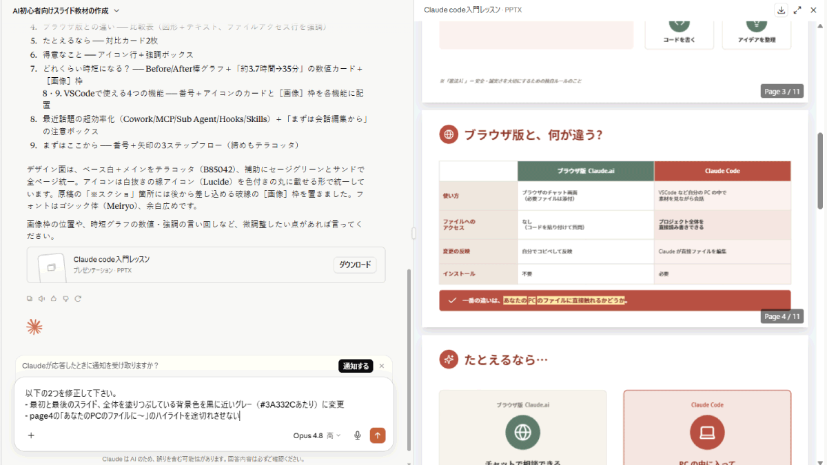The width and height of the screenshot is (827, 465).
Task: Click the highlighted あなたのPCのファイルに text in banner
Action: pos(564,300)
